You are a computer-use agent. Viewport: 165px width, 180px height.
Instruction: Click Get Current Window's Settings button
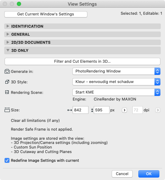pos(46,14)
